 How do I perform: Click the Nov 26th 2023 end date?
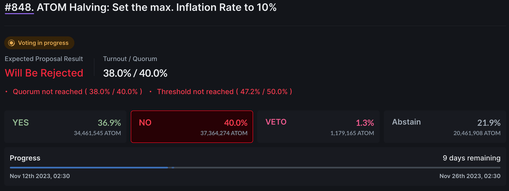470,176
